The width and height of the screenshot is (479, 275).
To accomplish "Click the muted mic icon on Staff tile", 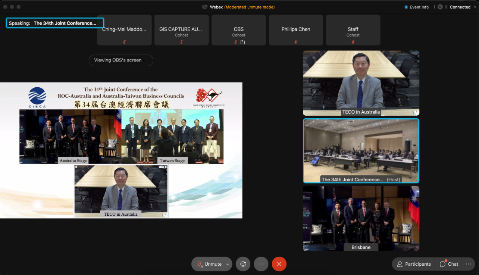I will tap(353, 42).
